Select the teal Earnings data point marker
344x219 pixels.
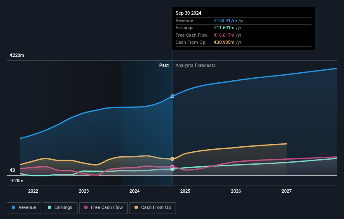click(x=172, y=169)
